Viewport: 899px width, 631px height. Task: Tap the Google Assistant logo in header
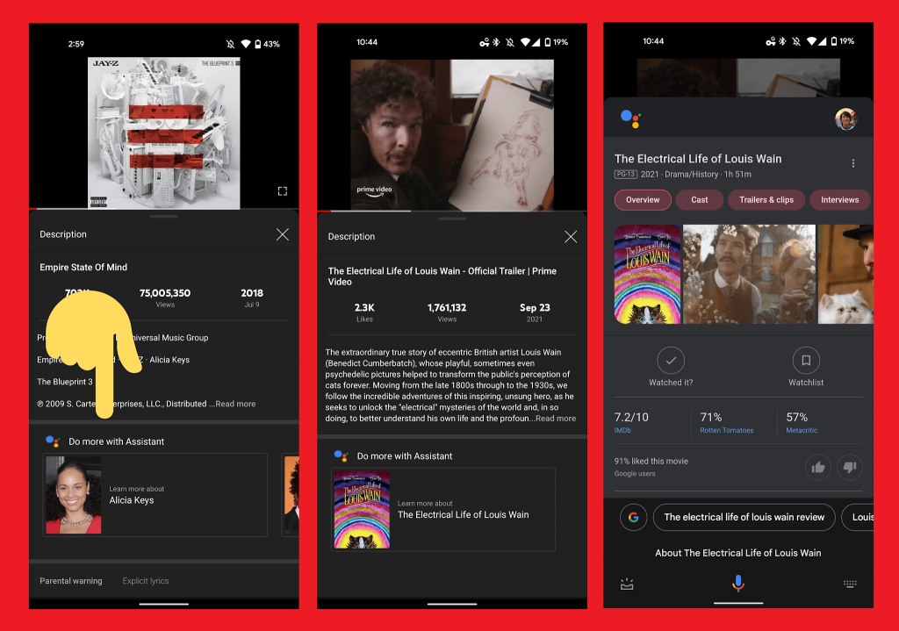coord(630,118)
